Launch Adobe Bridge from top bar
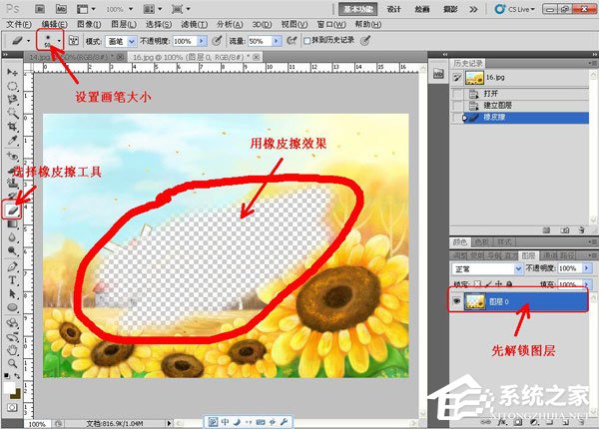Viewport: 599px width, 429px height. tap(40, 9)
